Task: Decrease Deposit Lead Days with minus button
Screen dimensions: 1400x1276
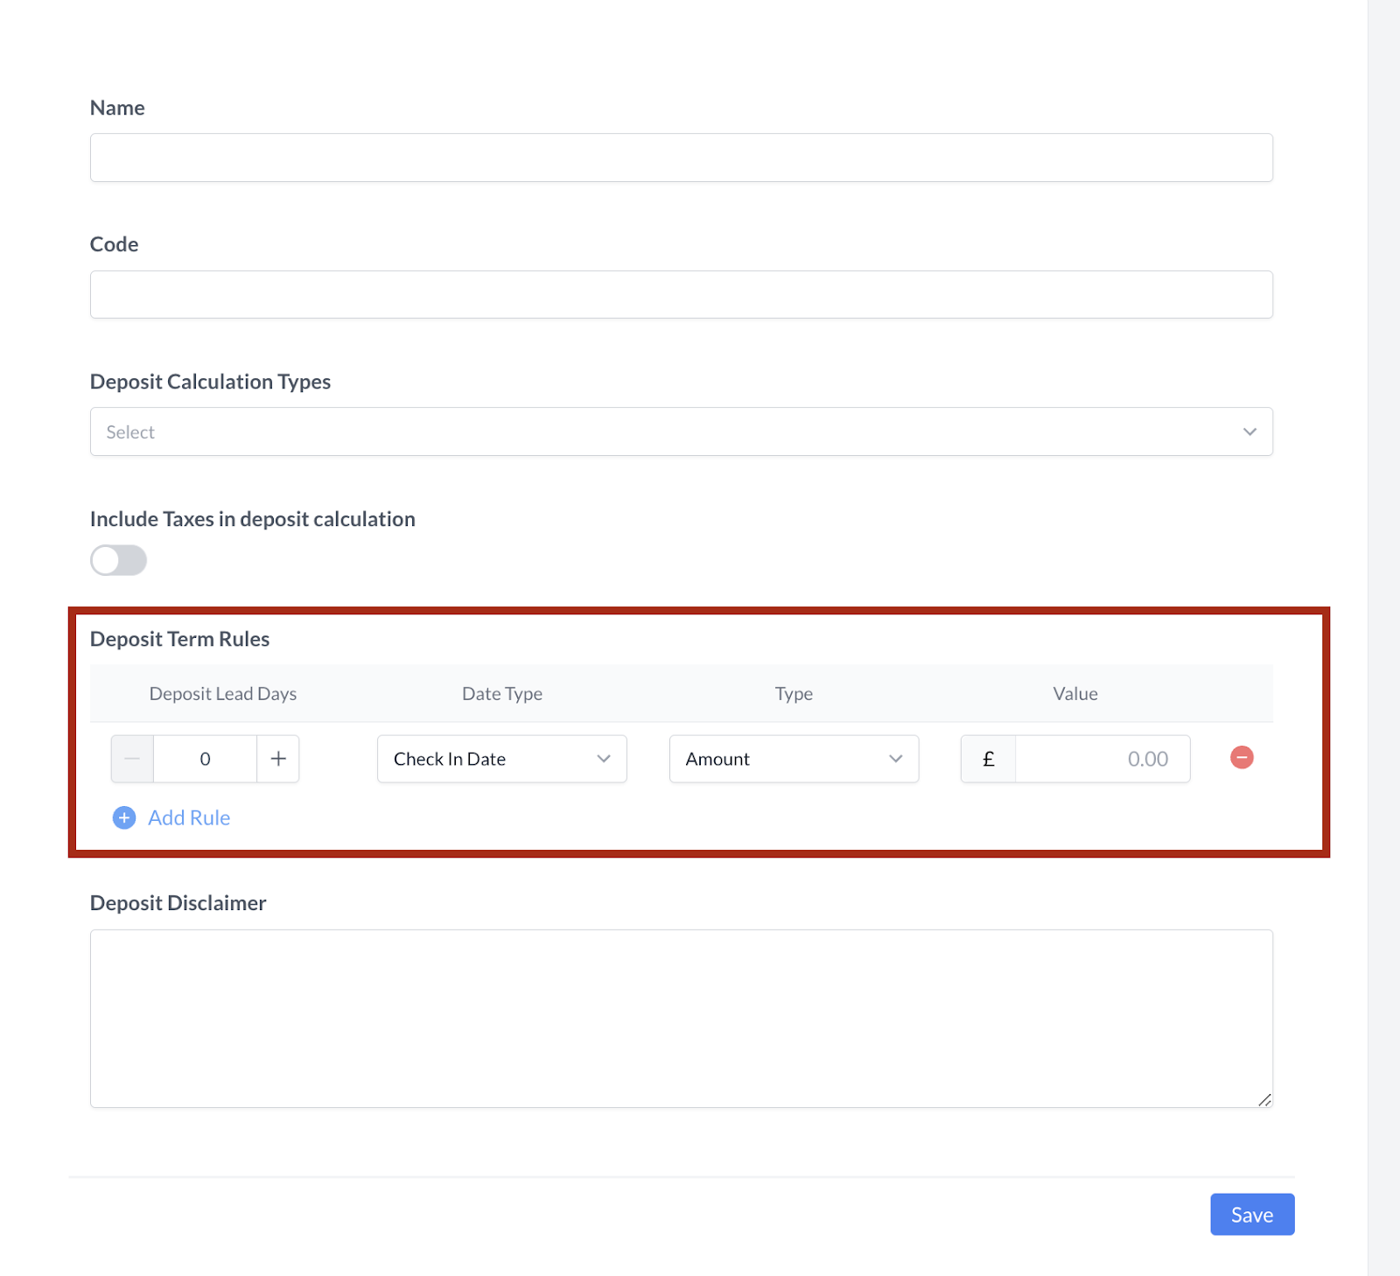Action: tap(132, 759)
